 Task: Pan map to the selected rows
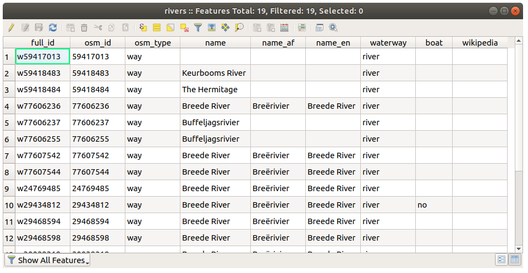(x=226, y=27)
